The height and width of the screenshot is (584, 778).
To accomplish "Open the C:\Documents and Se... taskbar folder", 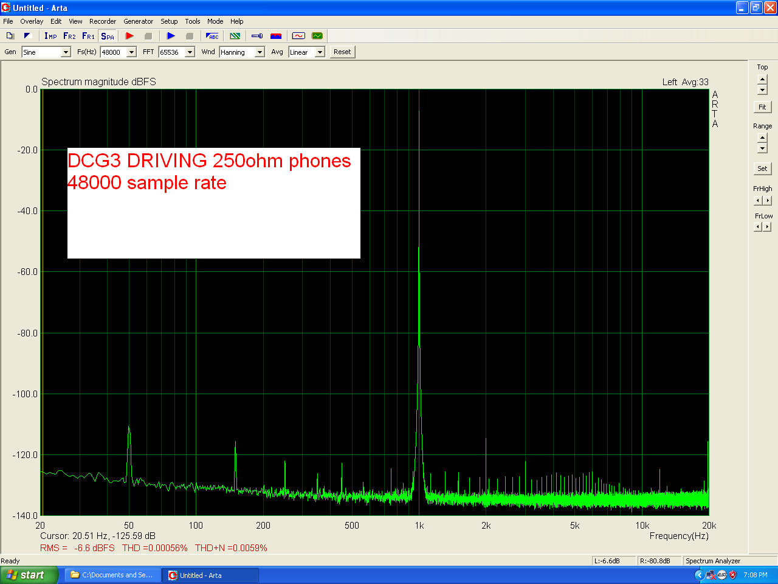I will (113, 575).
